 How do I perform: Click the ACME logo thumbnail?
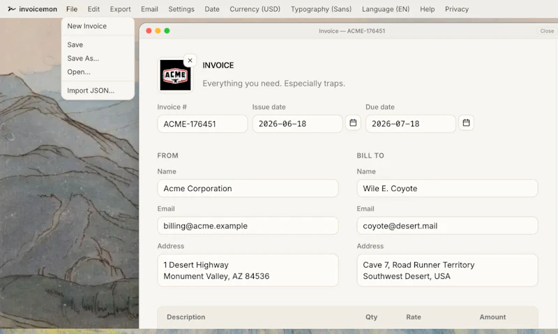pyautogui.click(x=175, y=75)
